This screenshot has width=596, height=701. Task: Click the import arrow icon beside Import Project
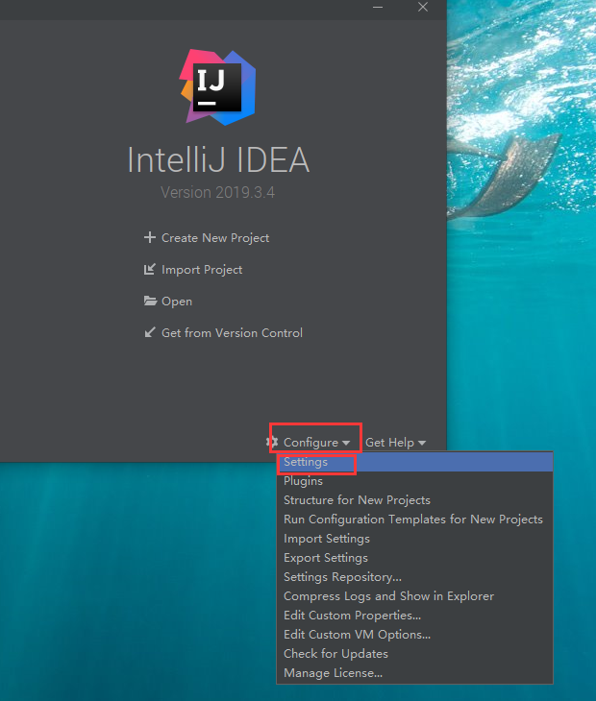149,269
